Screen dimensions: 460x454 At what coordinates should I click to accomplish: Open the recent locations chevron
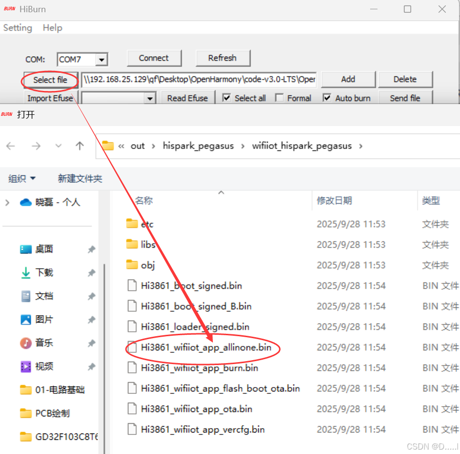click(x=59, y=146)
